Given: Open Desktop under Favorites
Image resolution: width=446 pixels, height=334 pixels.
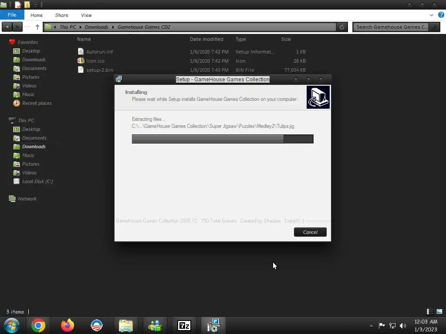Looking at the screenshot, I should [31, 51].
